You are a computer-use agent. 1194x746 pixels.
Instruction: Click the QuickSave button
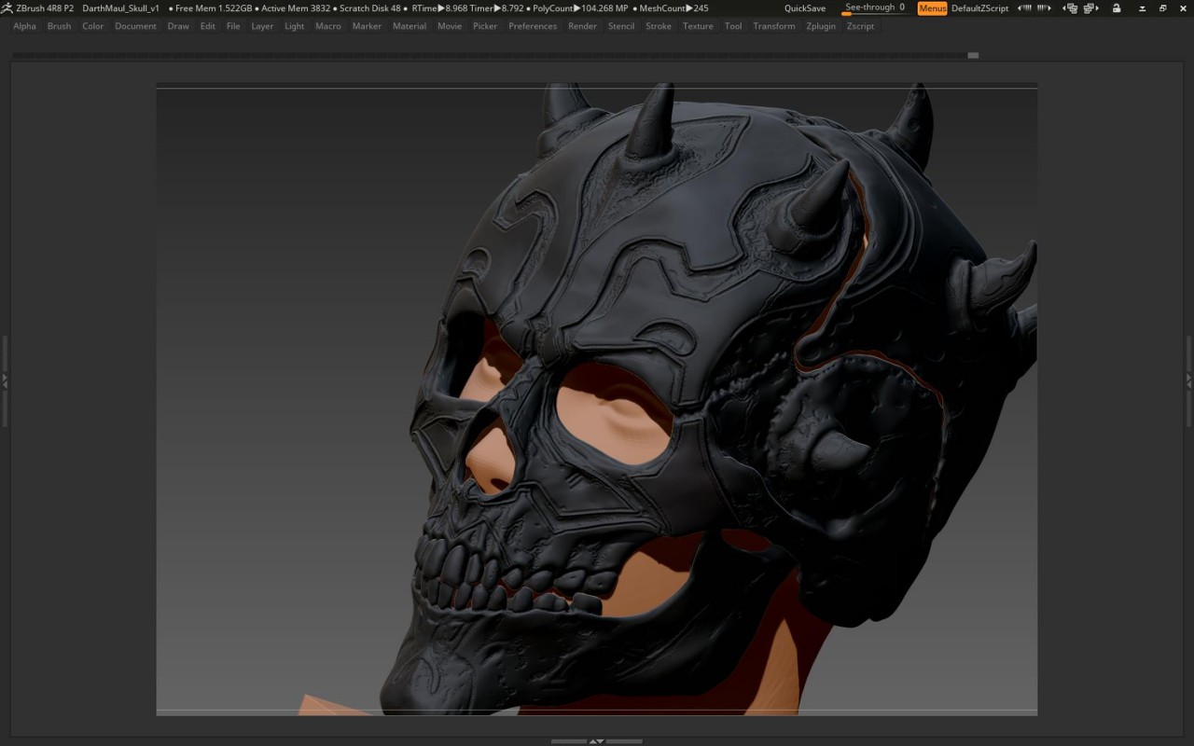pyautogui.click(x=805, y=8)
